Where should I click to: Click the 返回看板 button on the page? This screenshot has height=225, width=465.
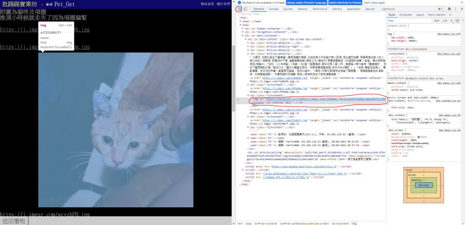14,221
